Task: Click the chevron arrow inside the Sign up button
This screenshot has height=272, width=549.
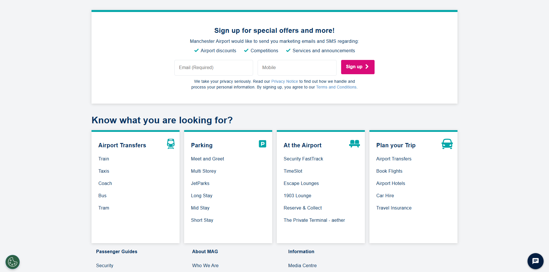Action: 367,67
